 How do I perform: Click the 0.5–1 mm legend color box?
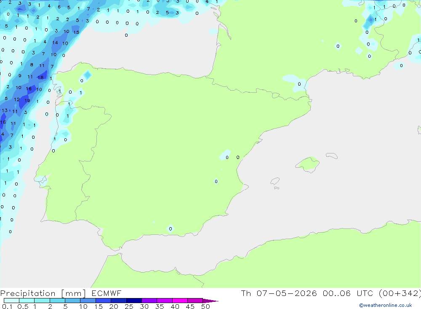27,301
